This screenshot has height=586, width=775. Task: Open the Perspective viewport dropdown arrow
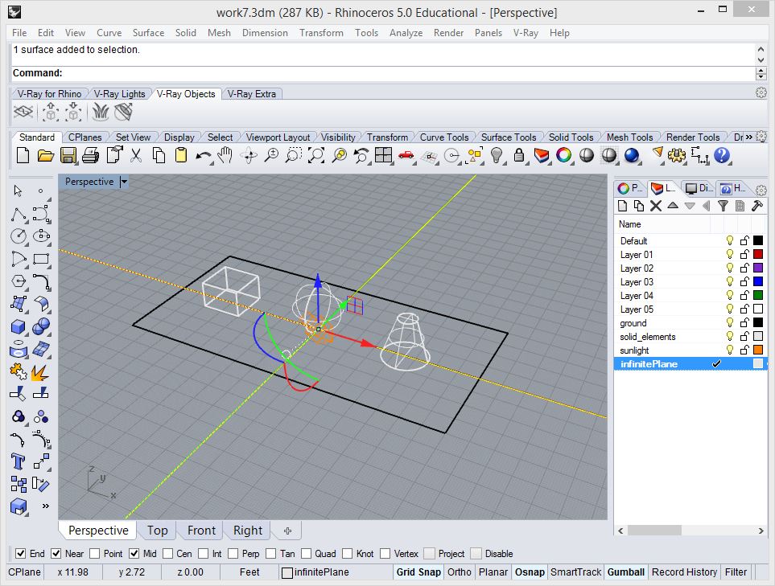click(124, 182)
